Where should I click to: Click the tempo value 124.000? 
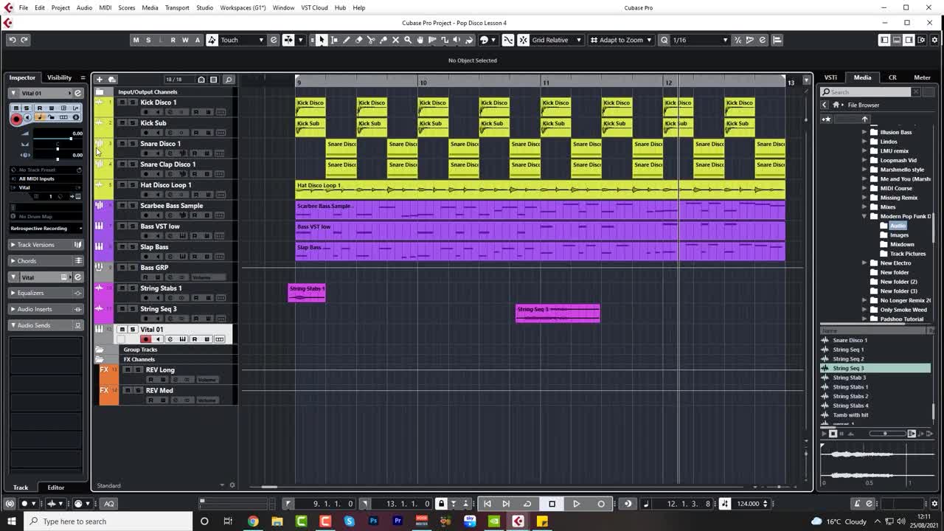(748, 504)
